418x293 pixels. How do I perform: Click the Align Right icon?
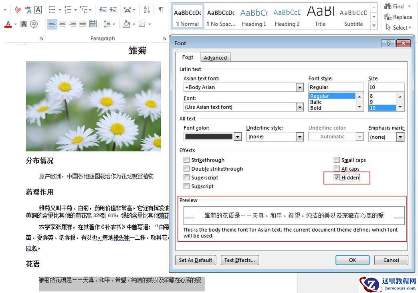(73, 24)
